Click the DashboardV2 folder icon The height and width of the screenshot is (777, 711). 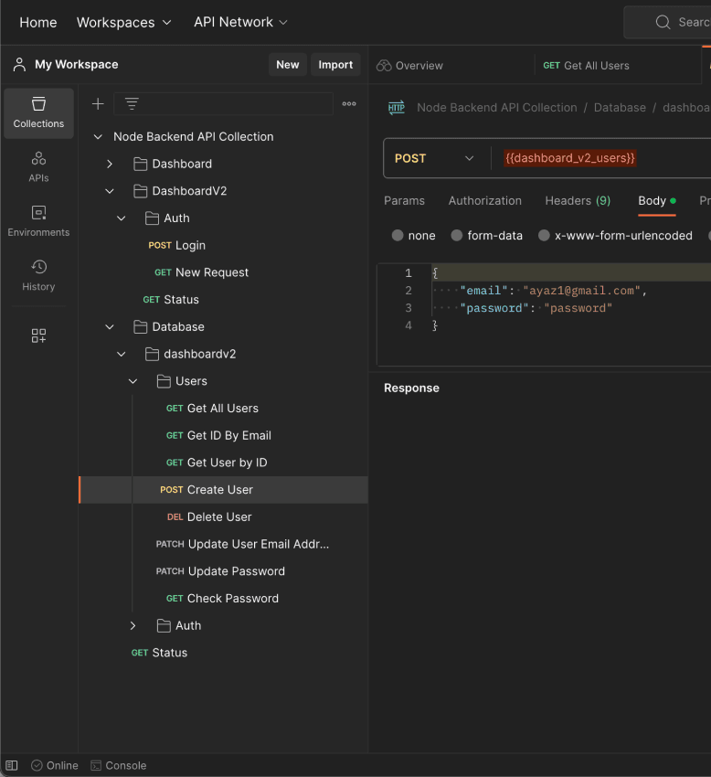pos(140,191)
